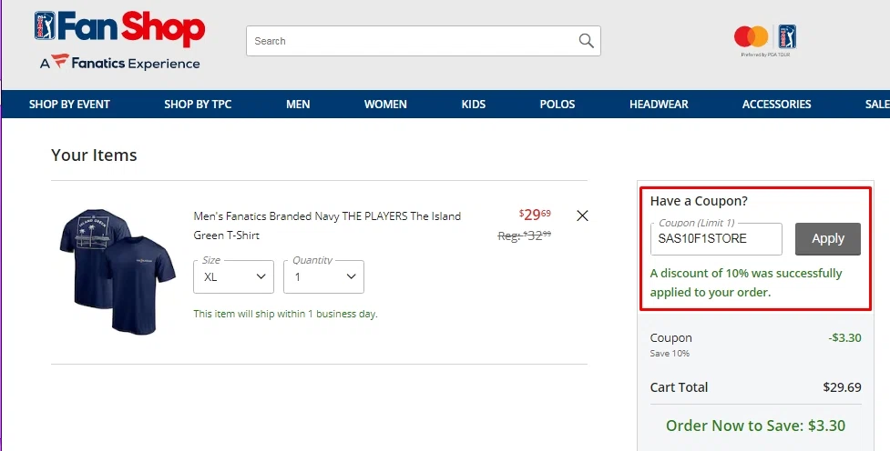
Task: Open the Headwear menu
Action: click(659, 105)
